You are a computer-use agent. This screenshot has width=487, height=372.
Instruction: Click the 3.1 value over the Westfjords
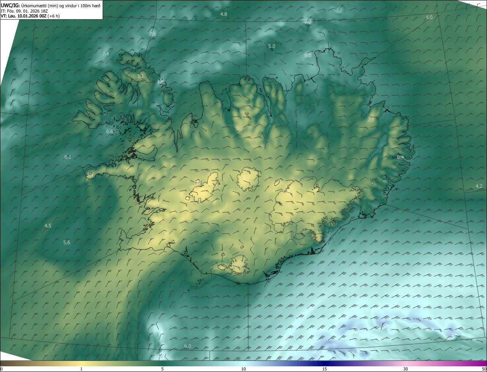coord(140,76)
